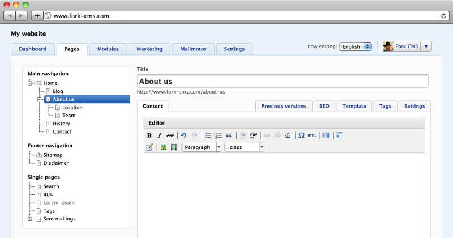Select the Lorem ipsum page
453x238 pixels.
point(59,203)
